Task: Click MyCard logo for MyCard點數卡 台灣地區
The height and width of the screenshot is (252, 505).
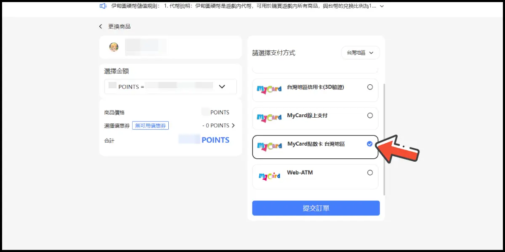Action: point(269,146)
